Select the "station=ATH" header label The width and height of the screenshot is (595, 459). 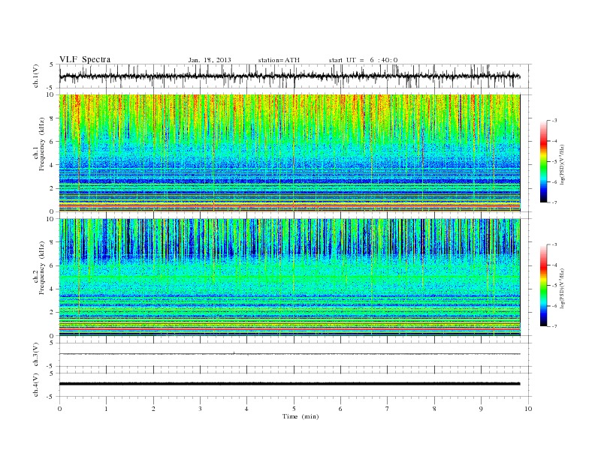pyautogui.click(x=279, y=60)
